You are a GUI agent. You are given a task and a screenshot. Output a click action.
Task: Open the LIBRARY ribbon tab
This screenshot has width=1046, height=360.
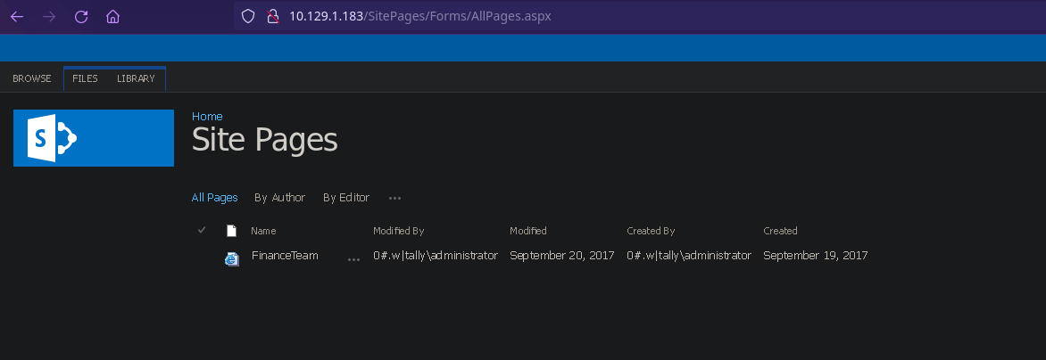pyautogui.click(x=136, y=78)
